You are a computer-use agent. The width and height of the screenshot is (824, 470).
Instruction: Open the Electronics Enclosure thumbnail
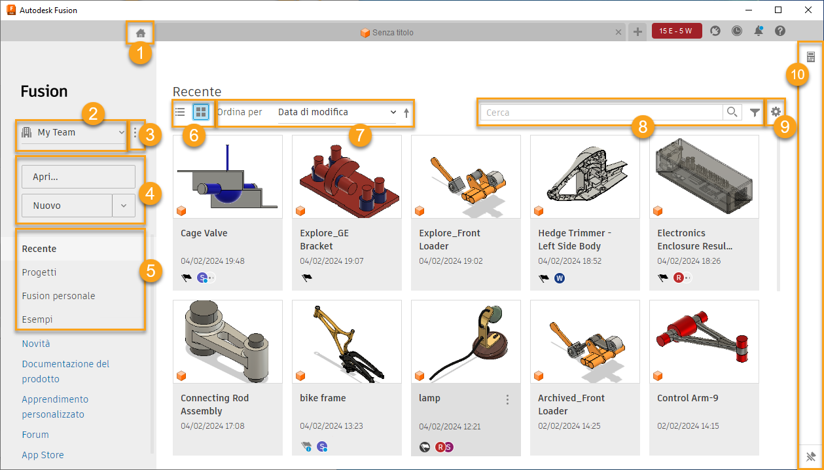pos(704,177)
